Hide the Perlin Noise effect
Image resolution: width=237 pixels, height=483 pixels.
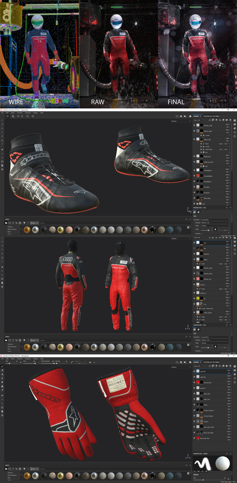(x=201, y=149)
